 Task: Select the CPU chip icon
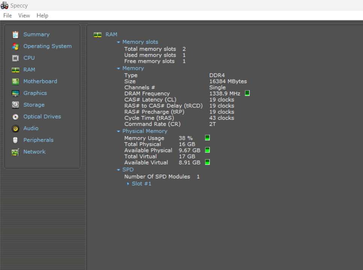15,58
